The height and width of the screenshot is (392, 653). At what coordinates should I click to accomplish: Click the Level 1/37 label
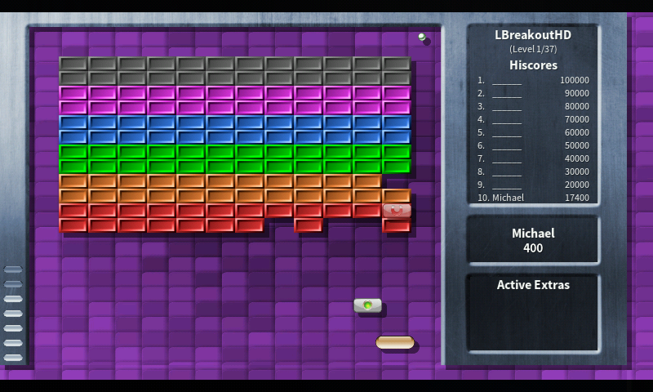pyautogui.click(x=533, y=50)
